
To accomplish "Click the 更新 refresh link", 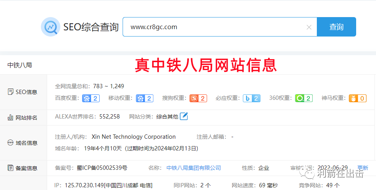I will [363, 168].
